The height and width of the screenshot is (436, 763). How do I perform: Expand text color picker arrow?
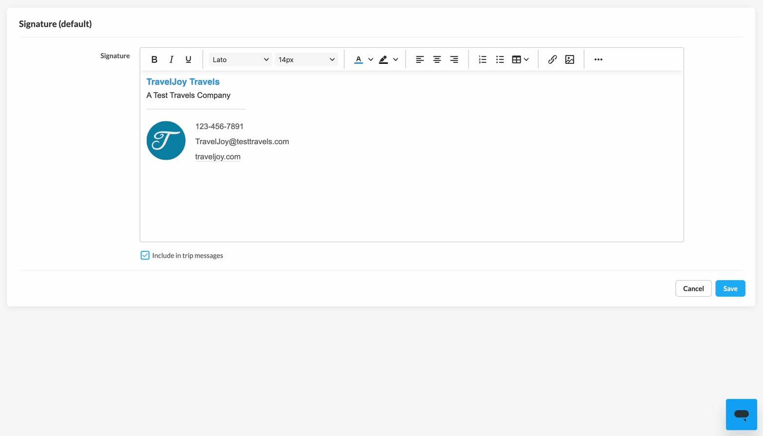coord(371,59)
